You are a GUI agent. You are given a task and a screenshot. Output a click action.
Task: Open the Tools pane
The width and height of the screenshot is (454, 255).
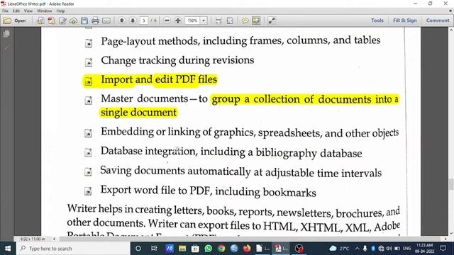coord(377,21)
